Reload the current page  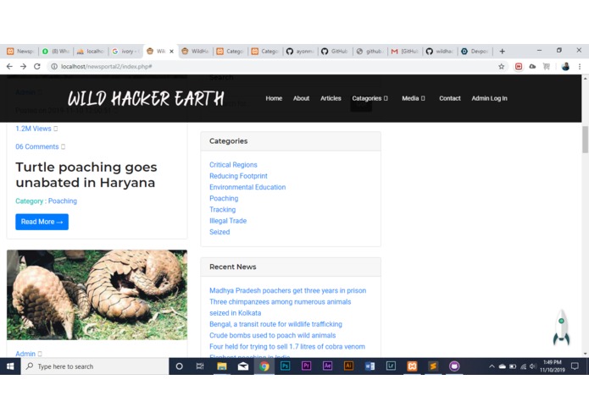click(36, 66)
